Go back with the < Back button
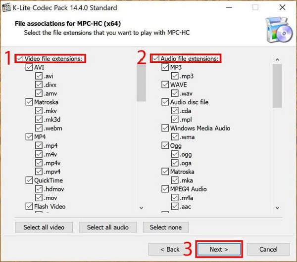 pos(170,249)
